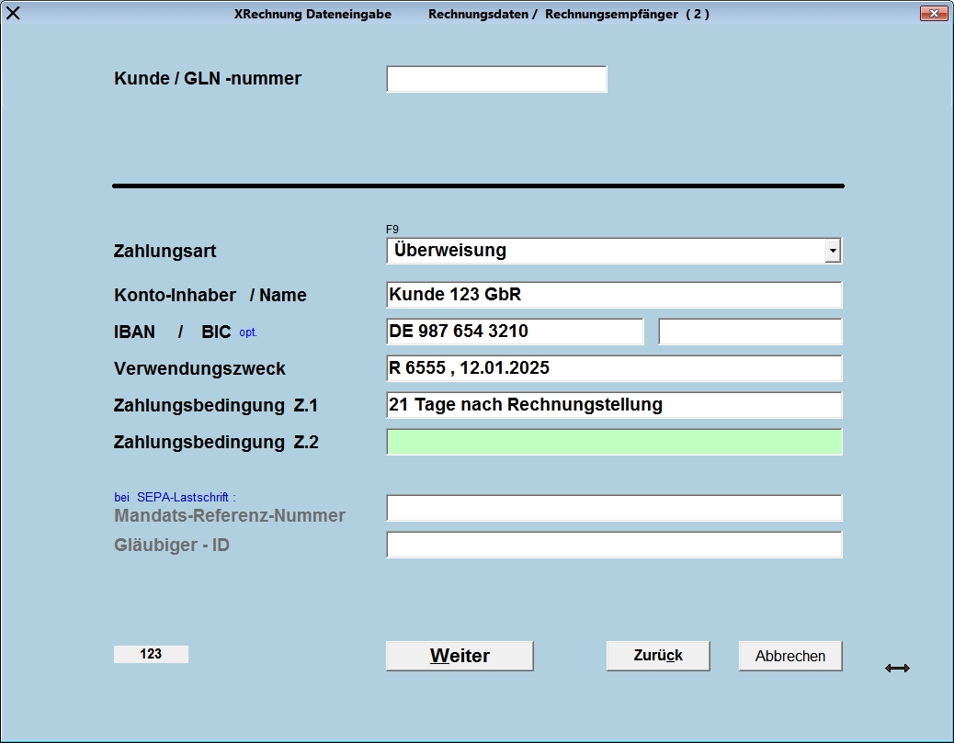Click the small box showing 123

(x=151, y=654)
